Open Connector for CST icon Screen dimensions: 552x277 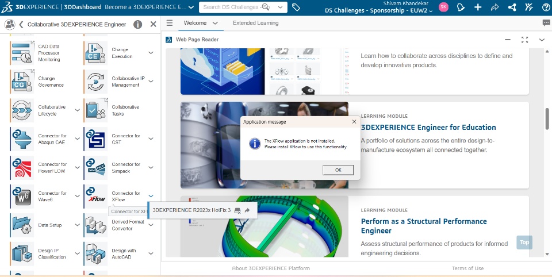(x=96, y=138)
